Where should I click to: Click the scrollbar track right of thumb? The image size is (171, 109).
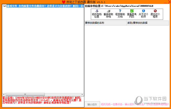(x=63, y=94)
